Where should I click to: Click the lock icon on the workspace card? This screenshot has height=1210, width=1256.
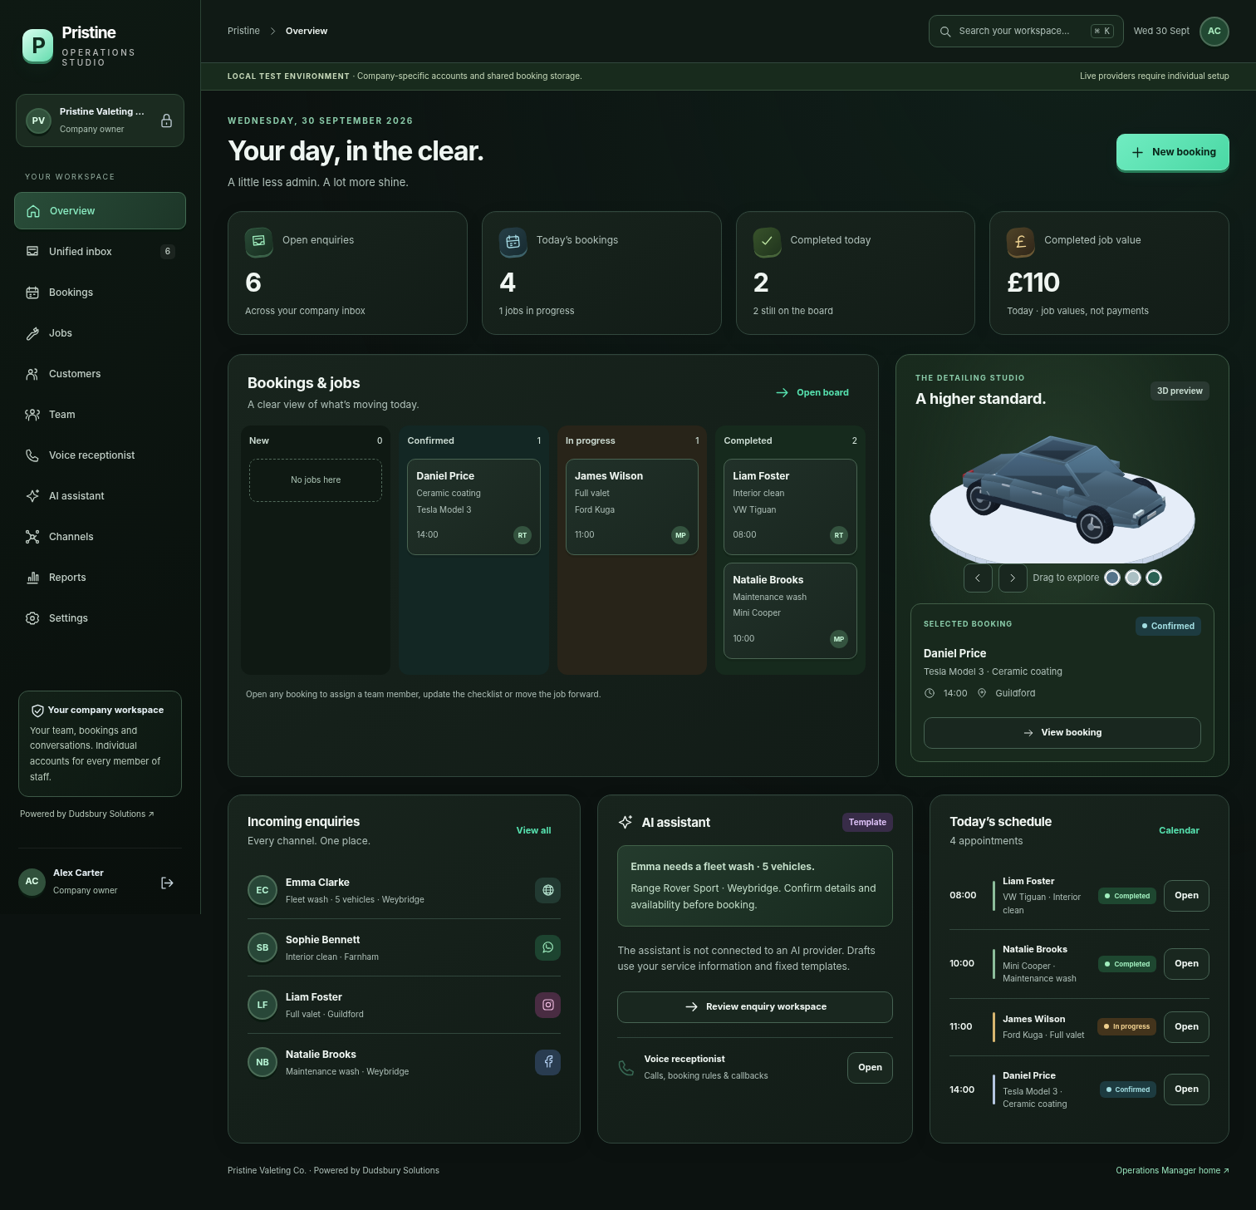(x=166, y=121)
